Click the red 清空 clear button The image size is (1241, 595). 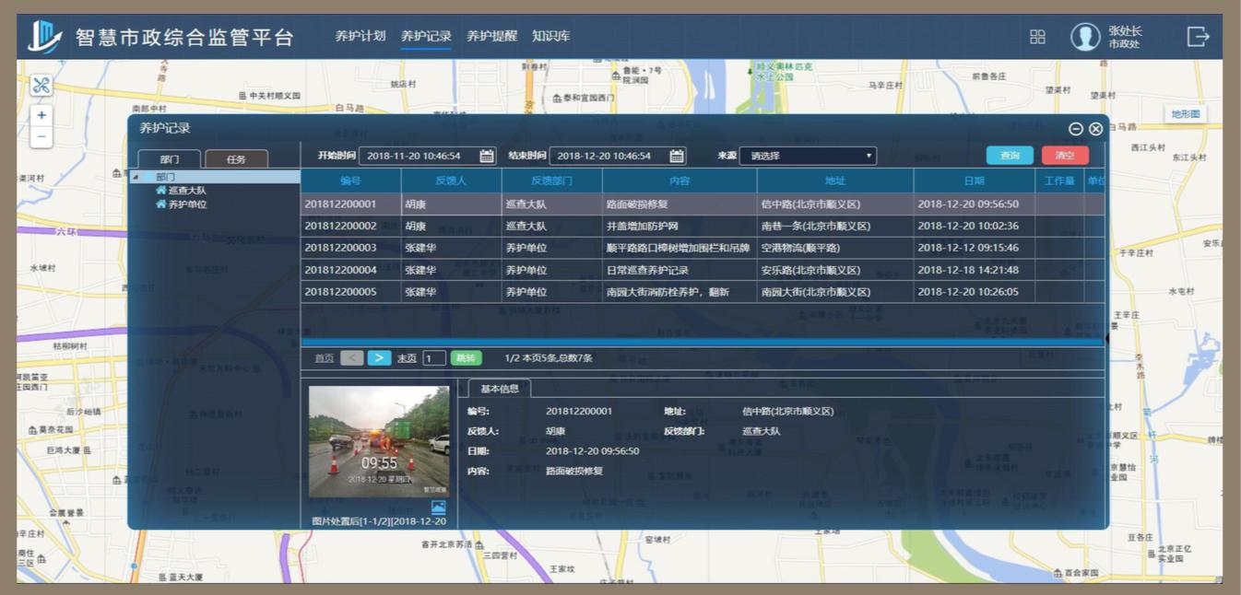point(1065,156)
